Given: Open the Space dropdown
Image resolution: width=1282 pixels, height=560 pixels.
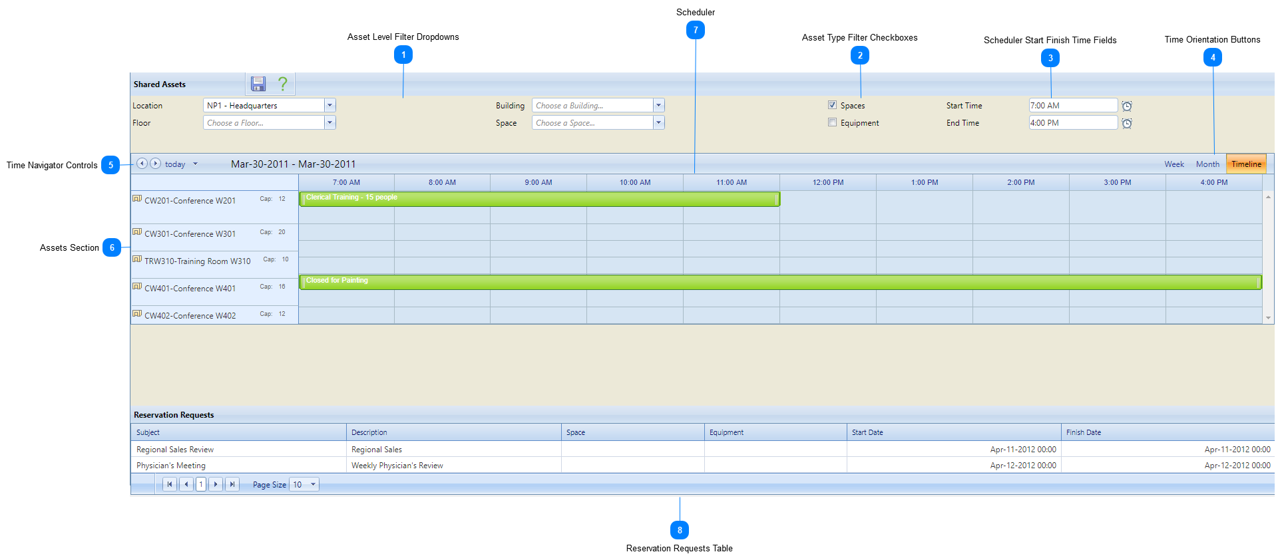Looking at the screenshot, I should click(x=658, y=122).
